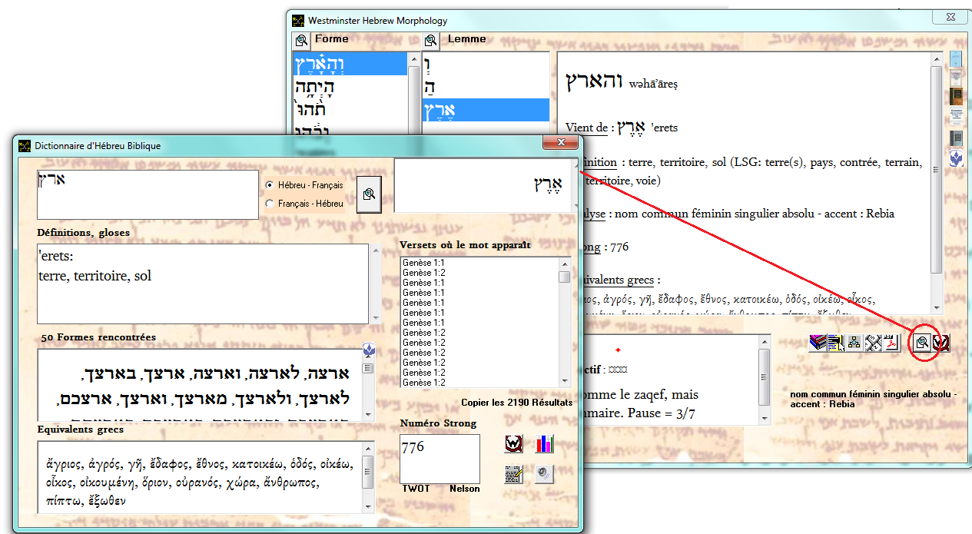This screenshot has height=534, width=972.
Task: Click down arrow of Formes rencontrées scrollbar
Action: [368, 415]
